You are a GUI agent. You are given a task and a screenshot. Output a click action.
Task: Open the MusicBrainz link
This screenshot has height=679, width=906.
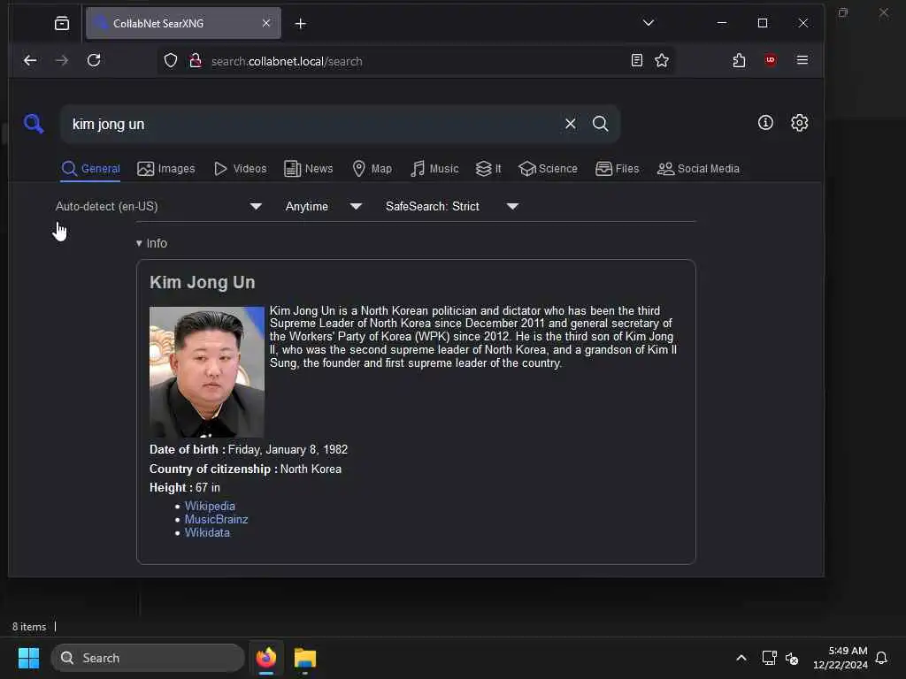216,519
